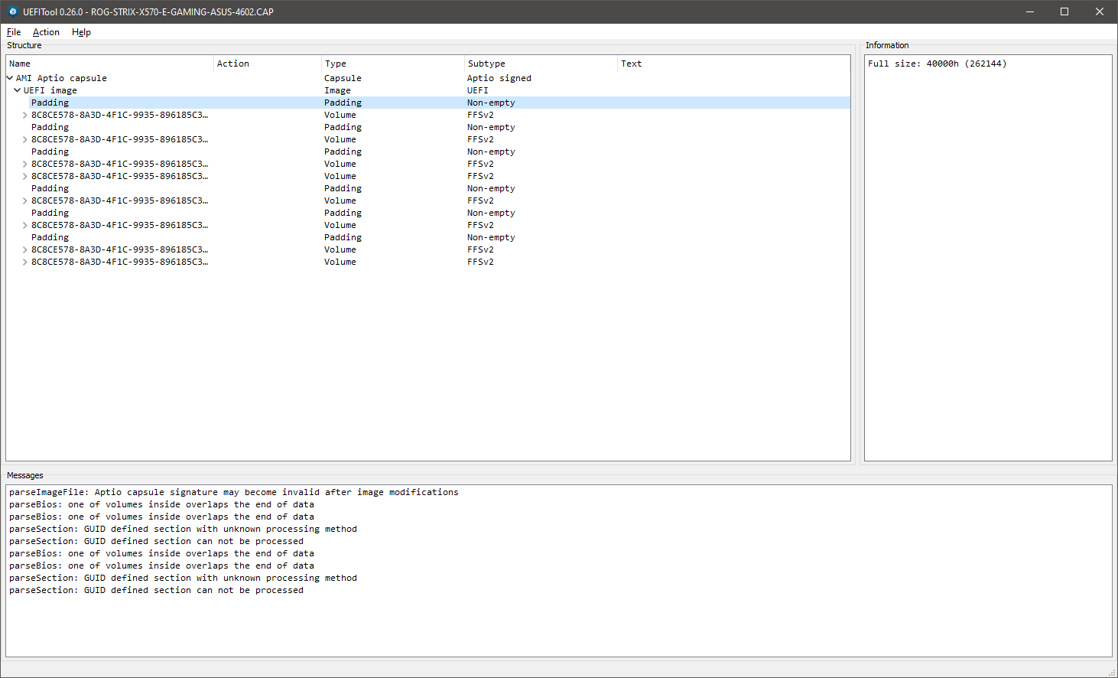Open the File menu
This screenshot has width=1118, height=678.
click(14, 32)
